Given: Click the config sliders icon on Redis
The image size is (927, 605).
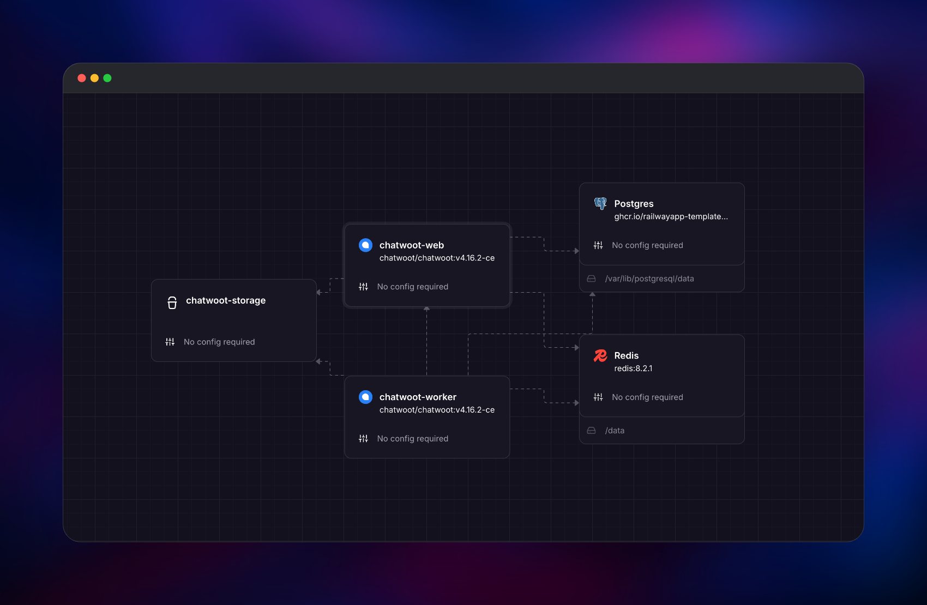Looking at the screenshot, I should [x=598, y=397].
